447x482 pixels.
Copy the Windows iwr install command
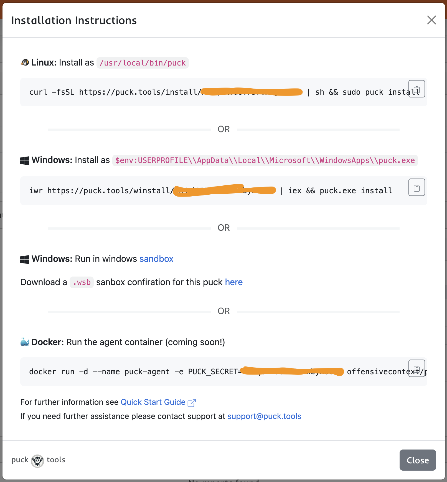tap(416, 187)
